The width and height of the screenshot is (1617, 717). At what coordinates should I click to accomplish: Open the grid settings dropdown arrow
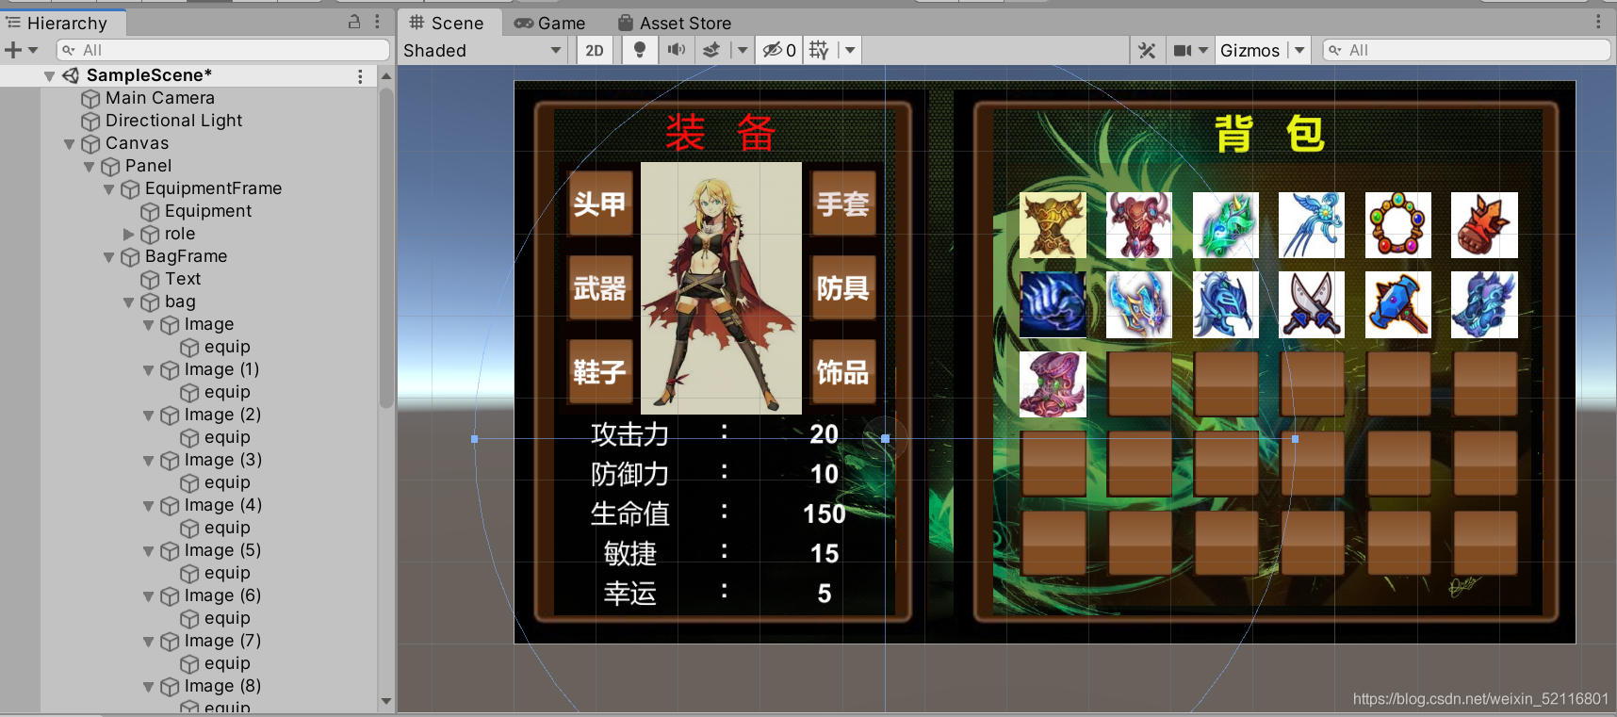tap(850, 50)
